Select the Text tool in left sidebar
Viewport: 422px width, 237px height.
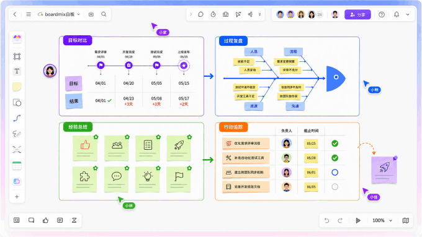(x=17, y=71)
